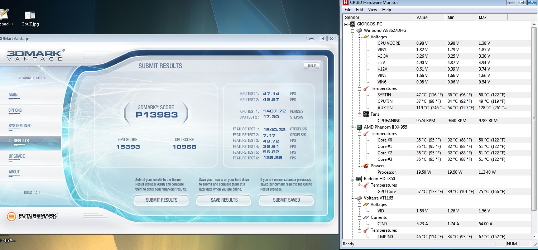This screenshot has width=538, height=250.
Task: Click the Voltages icon under Winbond W83627DHG
Action: point(366,37)
